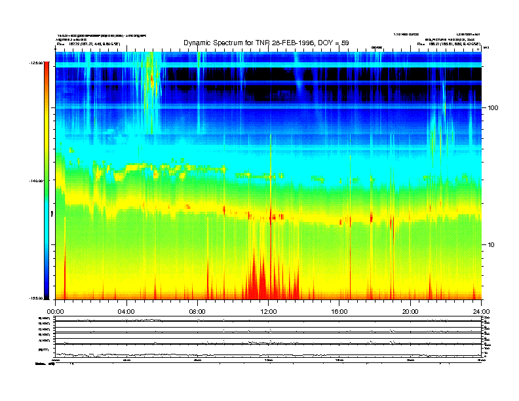This screenshot has width=519, height=401.
Task: Click the 100 frequency axis label
Action: (493, 108)
